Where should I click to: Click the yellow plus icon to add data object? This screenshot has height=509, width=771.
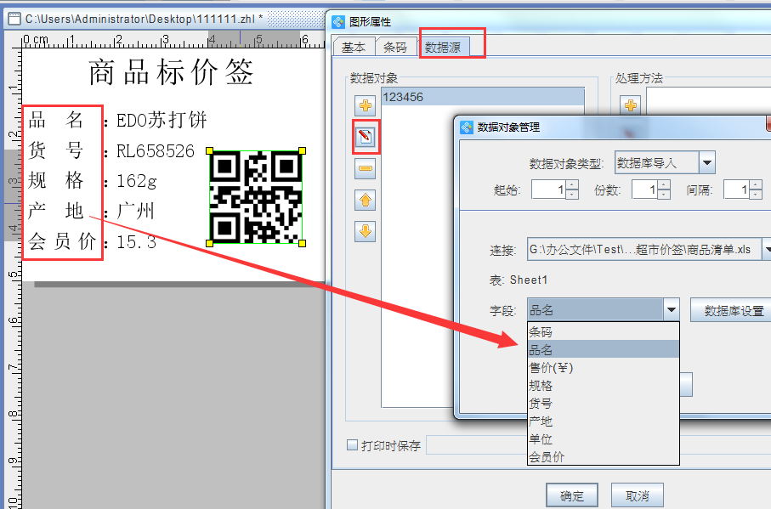click(x=365, y=105)
